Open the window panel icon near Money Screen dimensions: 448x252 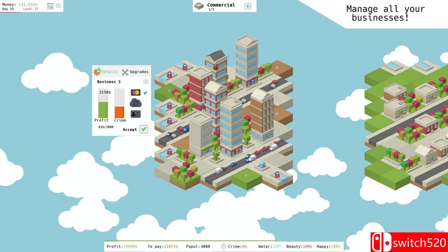click(50, 6)
